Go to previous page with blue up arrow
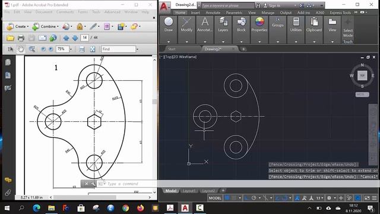380x214 pixels. (66, 38)
